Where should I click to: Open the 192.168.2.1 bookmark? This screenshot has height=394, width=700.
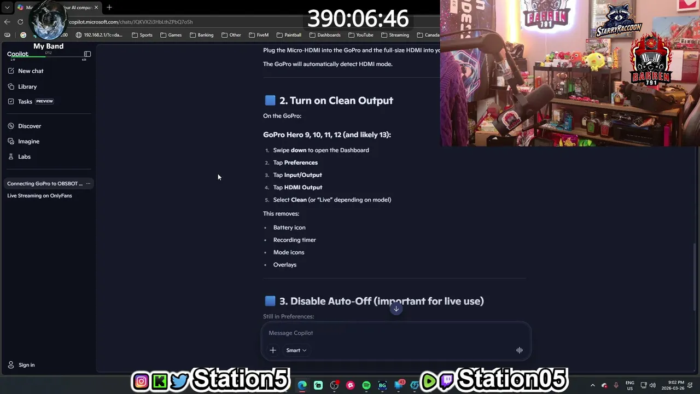[100, 35]
